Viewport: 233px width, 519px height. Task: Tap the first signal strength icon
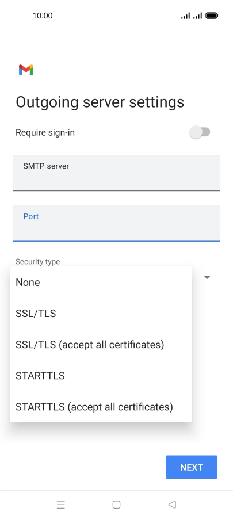pyautogui.click(x=185, y=16)
